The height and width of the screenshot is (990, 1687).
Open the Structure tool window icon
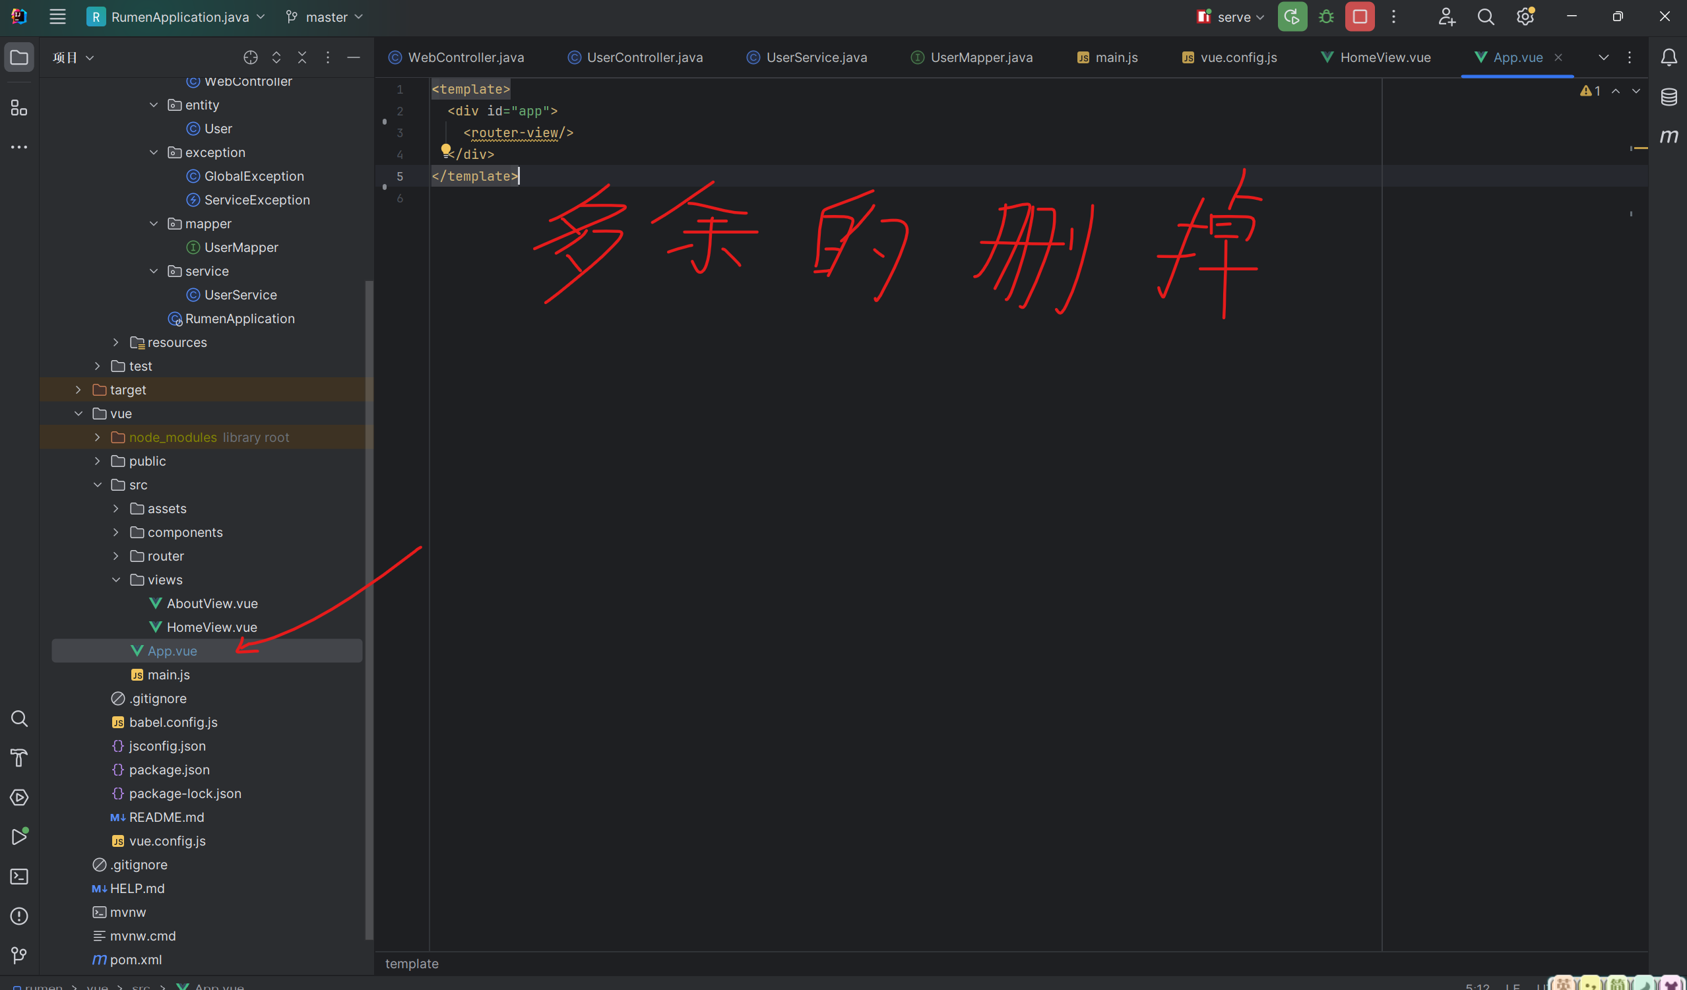point(18,108)
